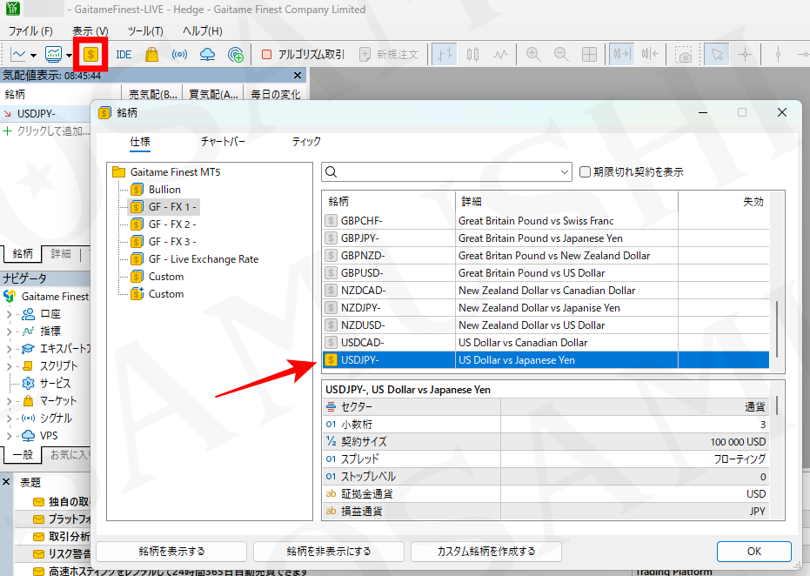The width and height of the screenshot is (810, 576).
Task: Select the crosshair tool in toolbar
Action: pyautogui.click(x=745, y=54)
